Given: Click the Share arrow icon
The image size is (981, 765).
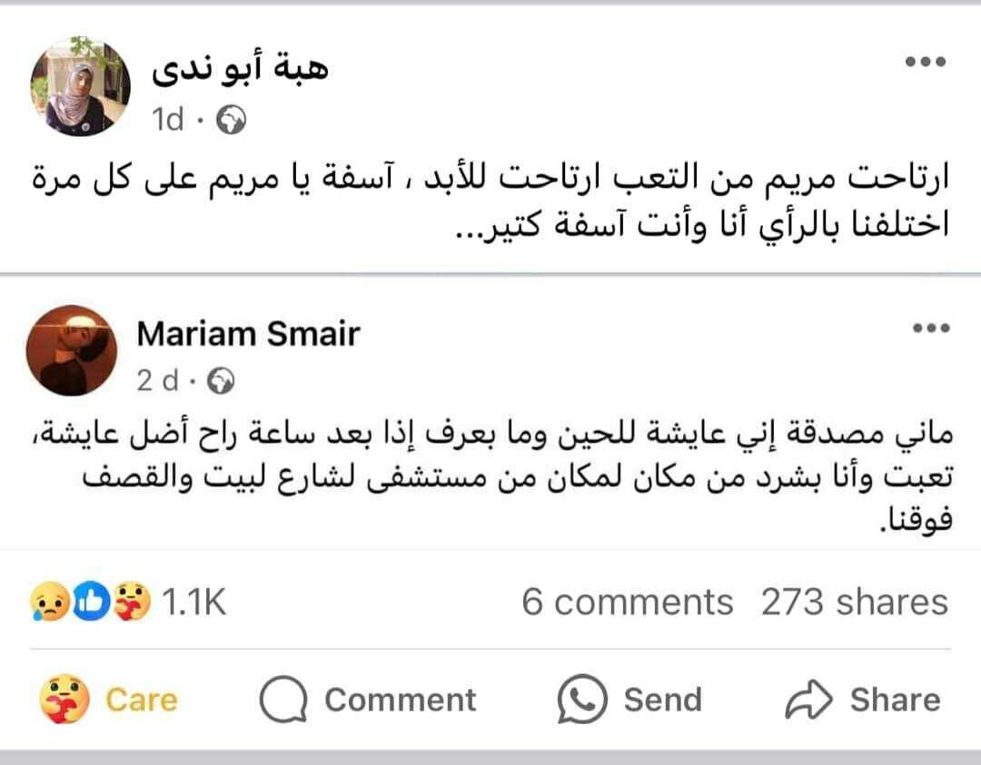Looking at the screenshot, I should coord(808,700).
